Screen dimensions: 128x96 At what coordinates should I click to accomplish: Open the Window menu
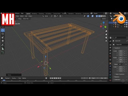pos(17,13)
